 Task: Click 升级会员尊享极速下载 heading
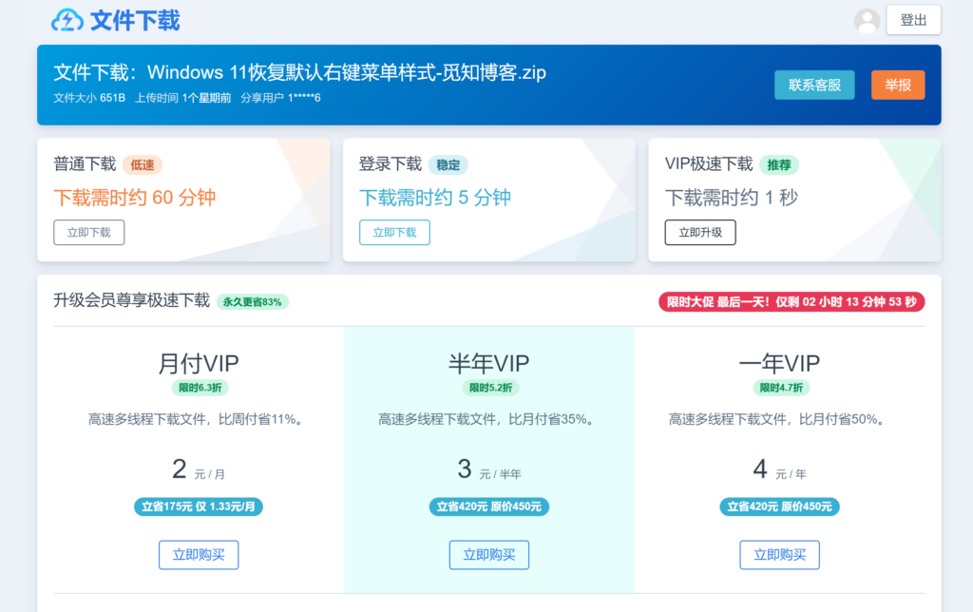click(131, 301)
